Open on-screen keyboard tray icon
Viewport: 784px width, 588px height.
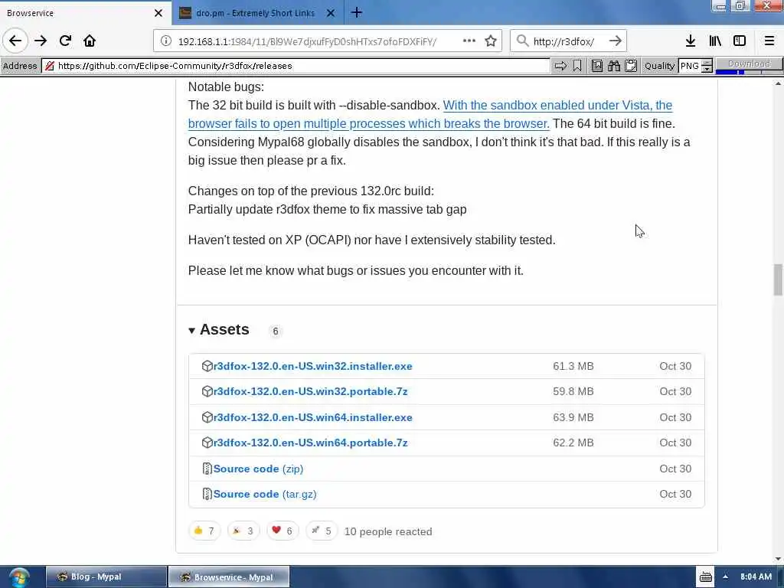click(705, 577)
